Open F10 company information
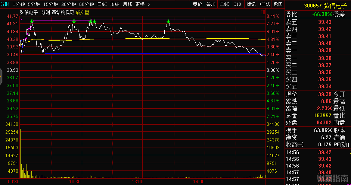351x185 pixels. (x=237, y=4)
